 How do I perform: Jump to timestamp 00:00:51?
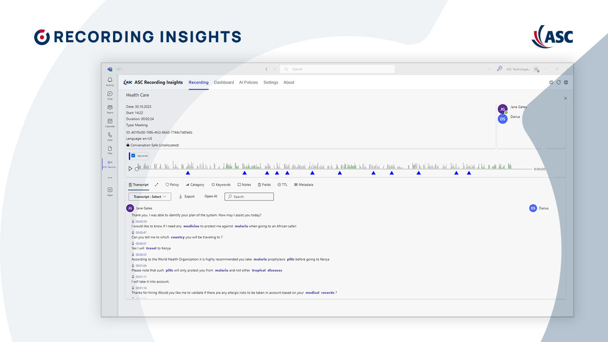(141, 244)
